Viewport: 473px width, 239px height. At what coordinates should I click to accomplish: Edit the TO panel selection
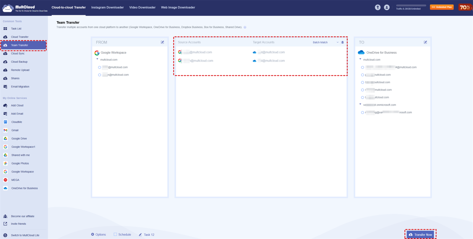point(425,42)
